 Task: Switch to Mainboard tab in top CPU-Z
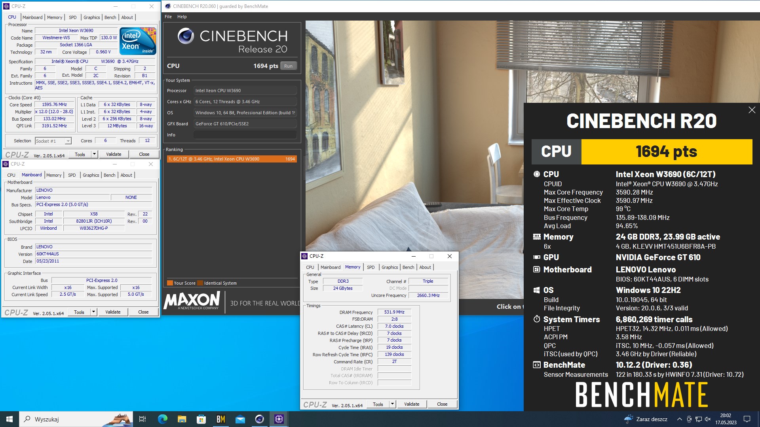[x=32, y=17]
